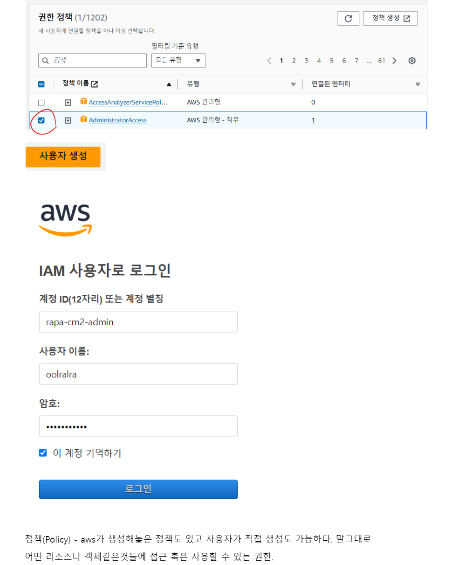Click the 'AWS 관리형 - 직무' type cell
The width and height of the screenshot is (452, 565).
pyautogui.click(x=213, y=120)
